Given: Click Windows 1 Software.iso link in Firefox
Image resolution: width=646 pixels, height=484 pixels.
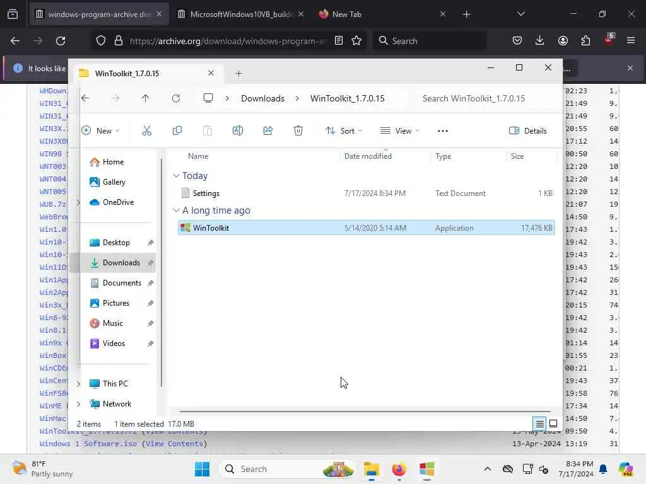Looking at the screenshot, I should pyautogui.click(x=88, y=444).
